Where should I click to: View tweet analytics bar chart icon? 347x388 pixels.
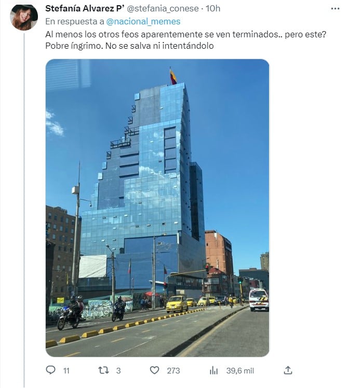pyautogui.click(x=213, y=370)
